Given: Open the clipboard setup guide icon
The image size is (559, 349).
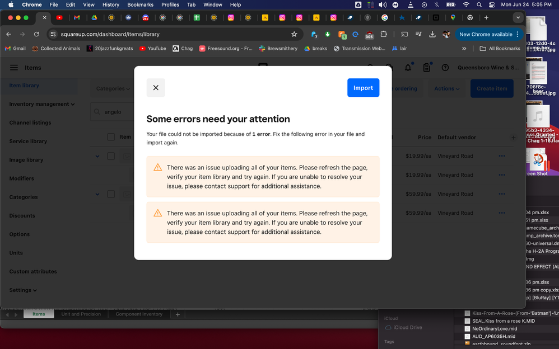Looking at the screenshot, I should pyautogui.click(x=427, y=68).
